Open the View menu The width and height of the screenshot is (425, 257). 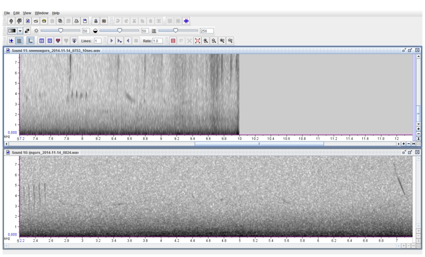26,12
